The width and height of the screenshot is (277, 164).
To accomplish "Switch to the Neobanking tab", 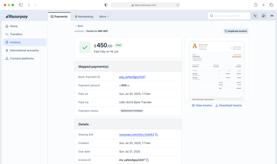I will (x=84, y=16).
